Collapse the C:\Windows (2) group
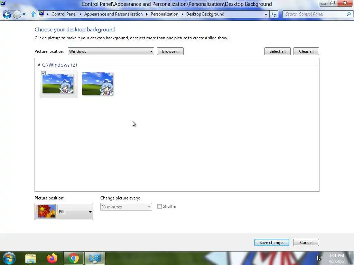 [x=39, y=65]
